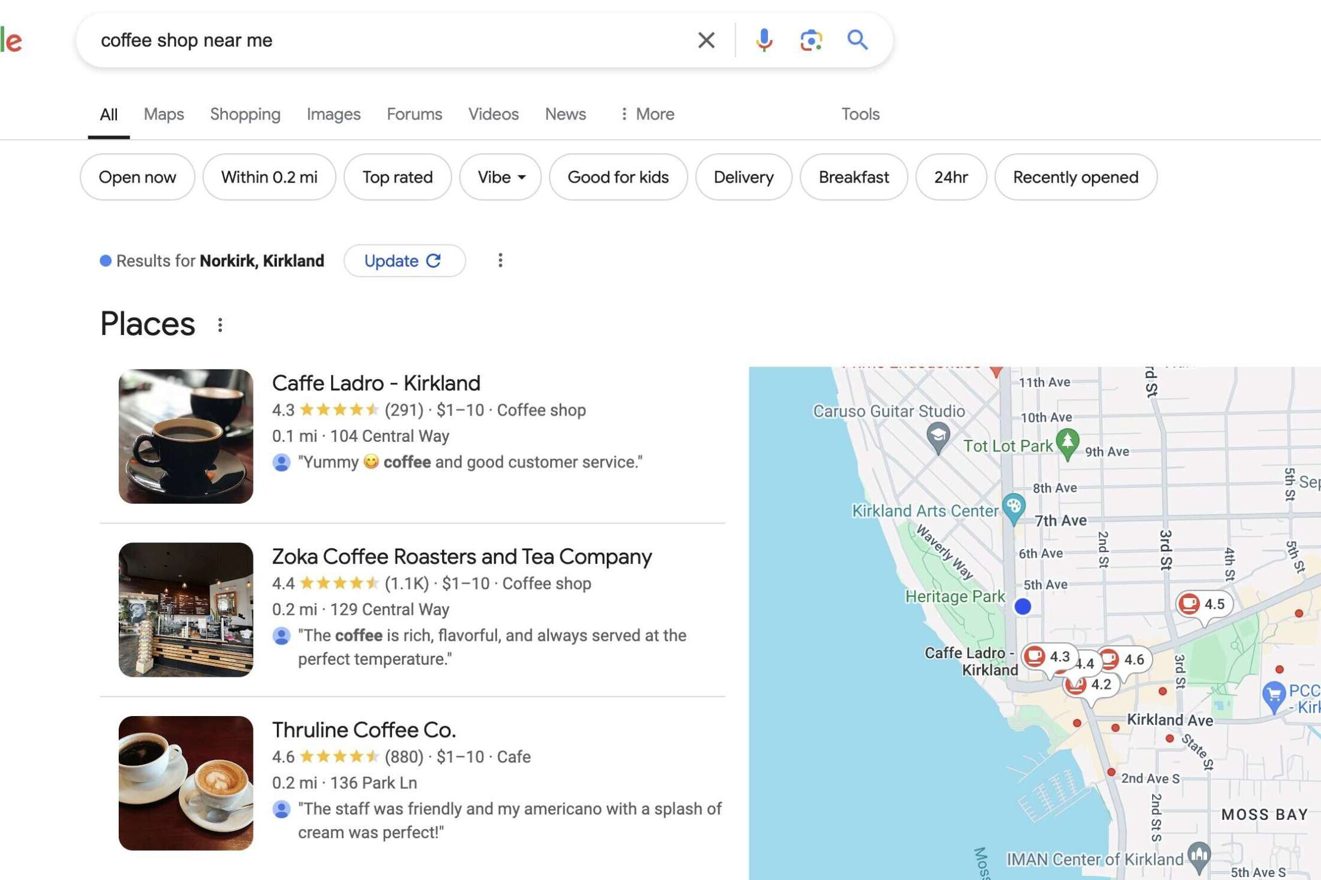Select the Kirkland Arts Center map marker
Image resolution: width=1321 pixels, height=880 pixels.
[x=1013, y=509]
